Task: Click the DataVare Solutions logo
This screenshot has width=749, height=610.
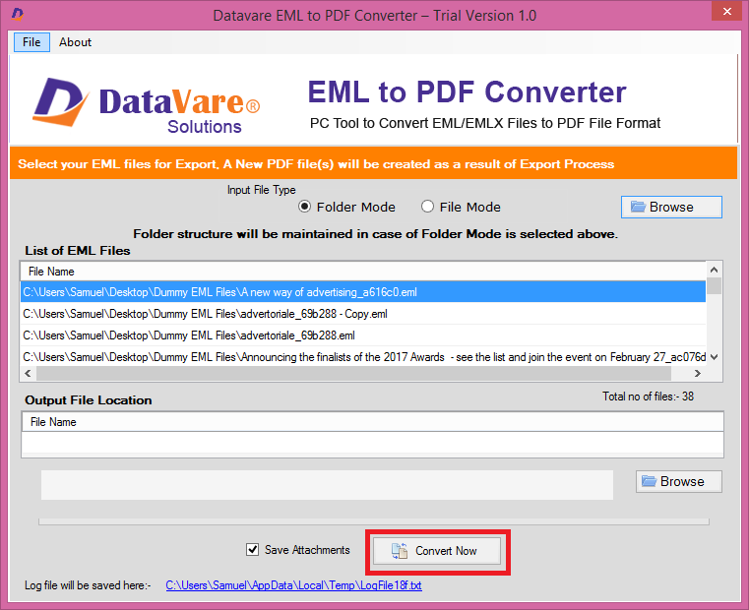Action: click(147, 105)
